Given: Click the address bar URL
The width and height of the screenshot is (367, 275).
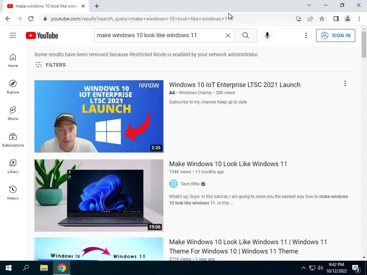Looking at the screenshot, I should click(x=140, y=19).
